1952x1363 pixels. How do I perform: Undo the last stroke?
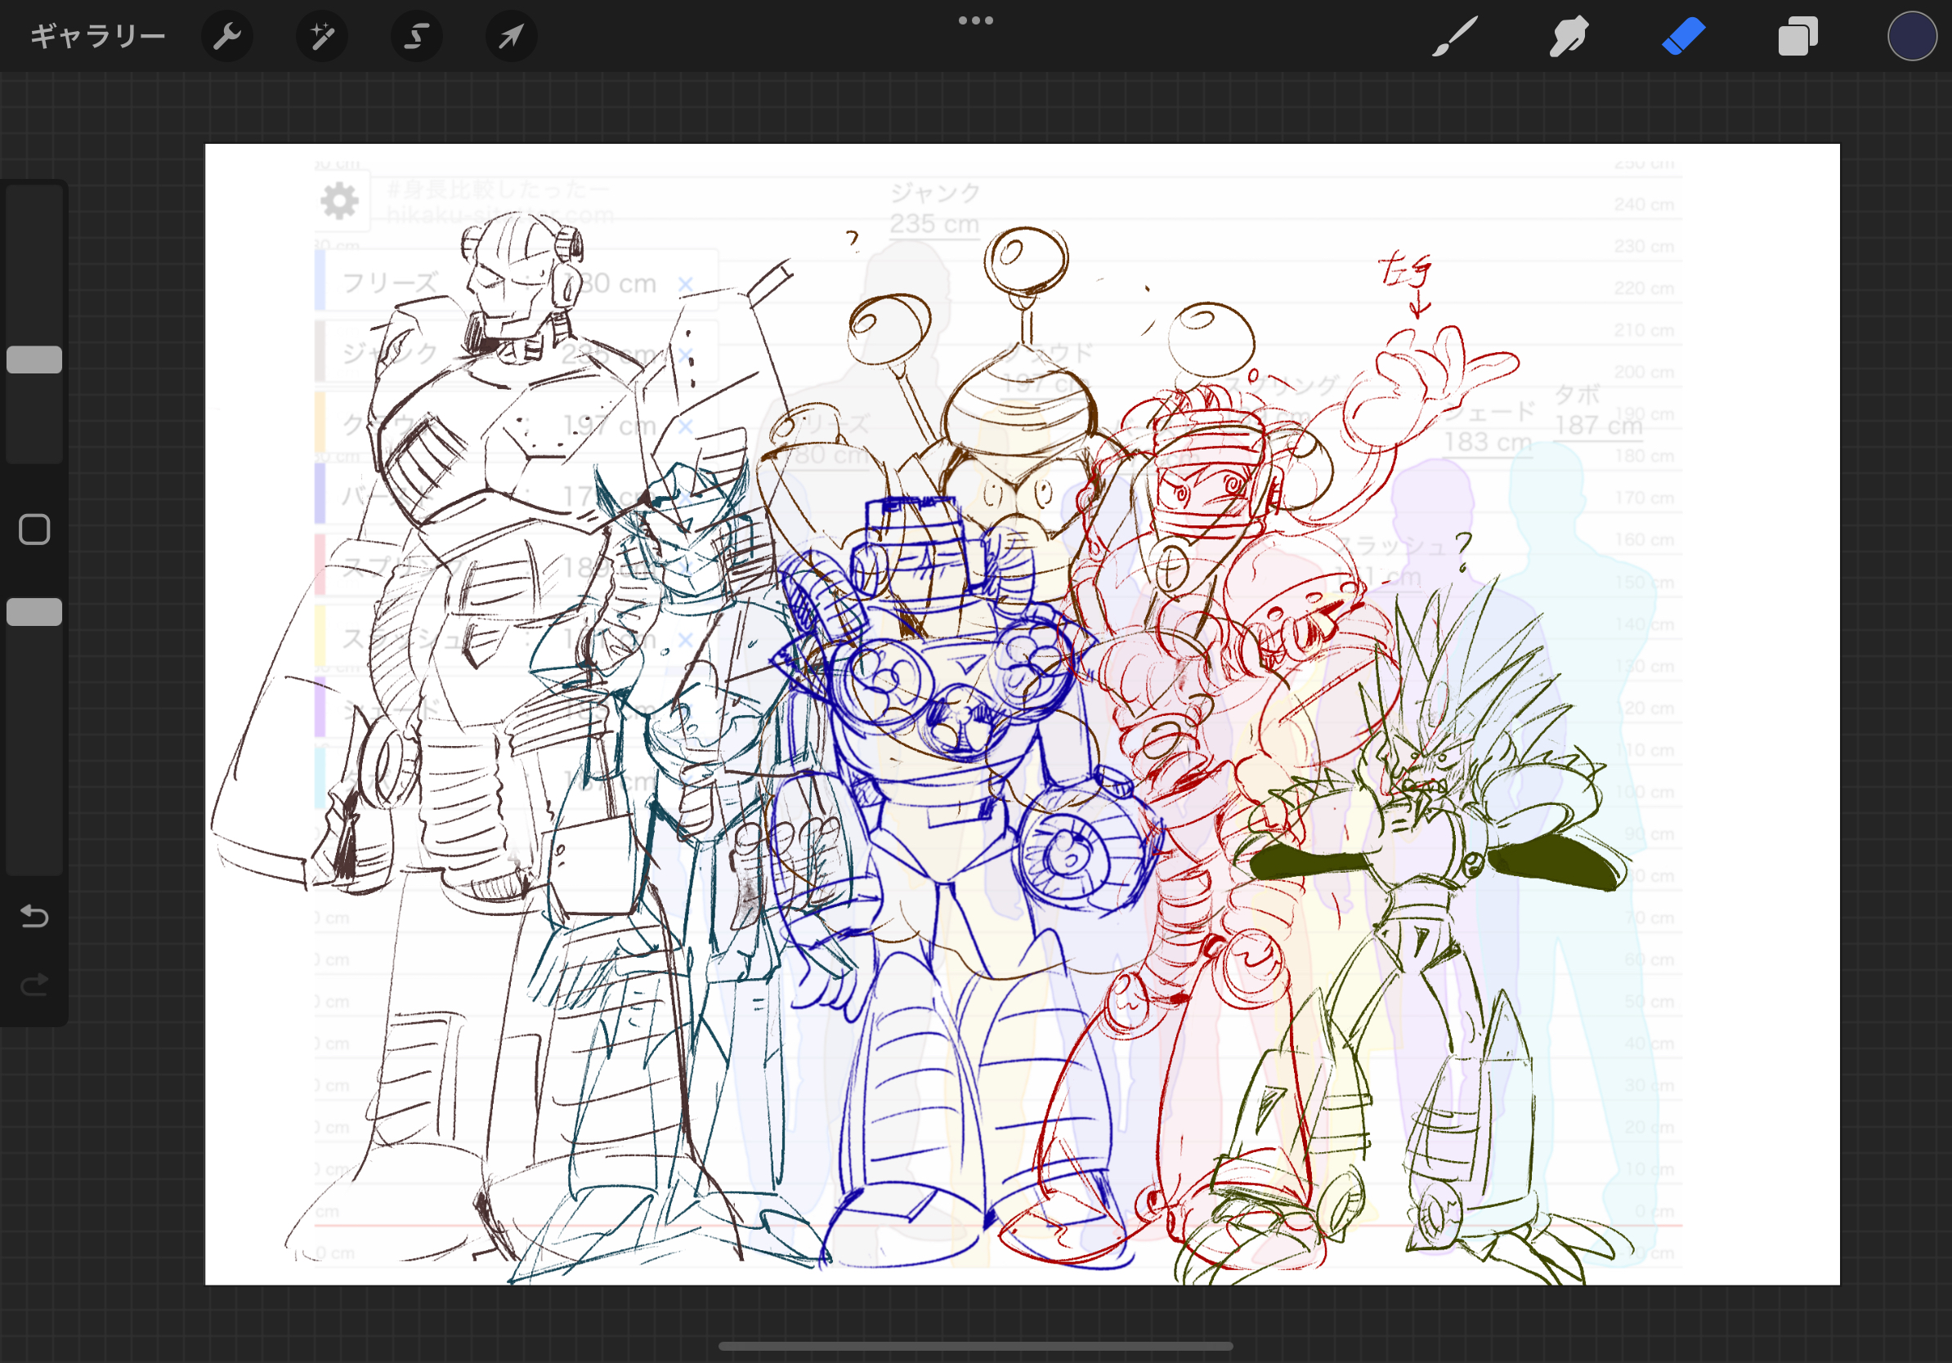tap(34, 916)
